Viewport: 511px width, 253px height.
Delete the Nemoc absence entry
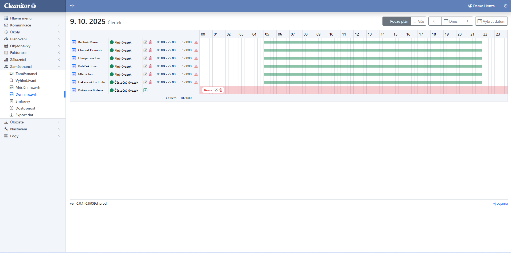[221, 90]
